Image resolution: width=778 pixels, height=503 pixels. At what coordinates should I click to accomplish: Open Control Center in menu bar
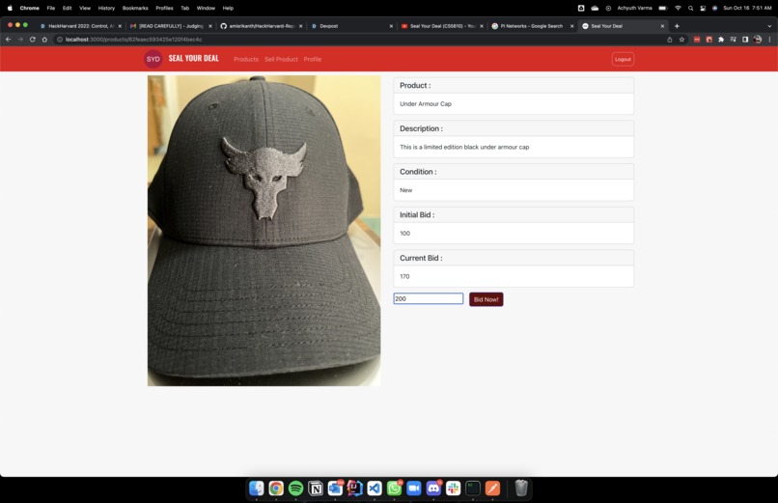pyautogui.click(x=703, y=8)
